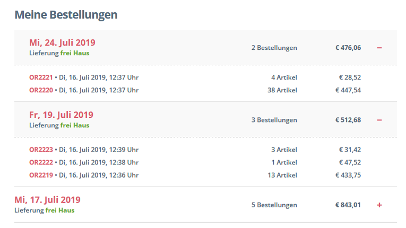Image resolution: width=406 pixels, height=228 pixels.
Task: Click the Meine Bestellungen page heading
Action: click(x=66, y=14)
